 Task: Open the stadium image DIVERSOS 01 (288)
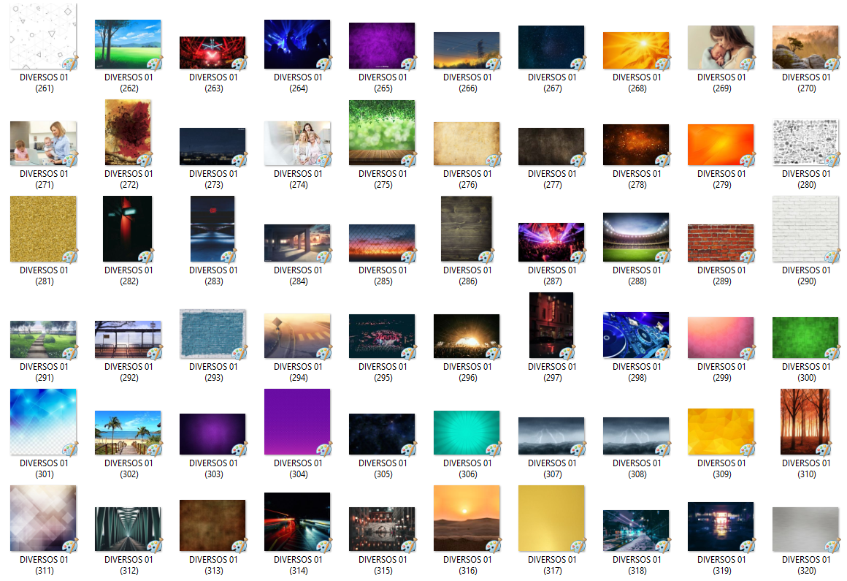pos(636,237)
